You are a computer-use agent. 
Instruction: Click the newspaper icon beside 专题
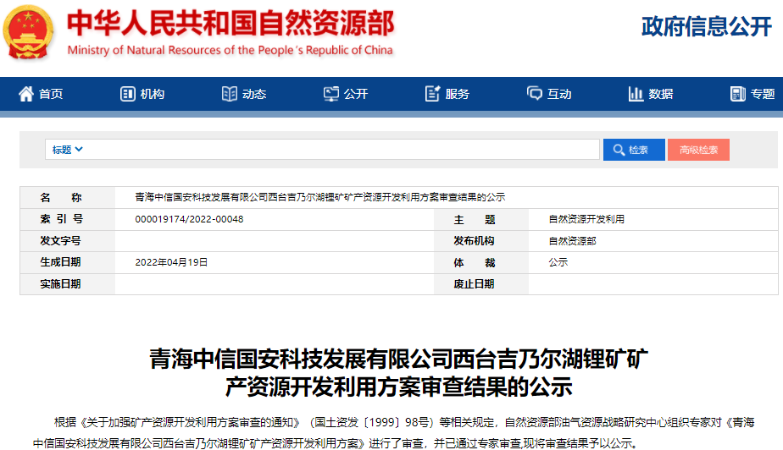737,94
